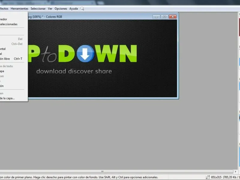Click the Uptodown image canvas
Image resolution: width=240 pixels, height=180 pixels.
coord(102,58)
